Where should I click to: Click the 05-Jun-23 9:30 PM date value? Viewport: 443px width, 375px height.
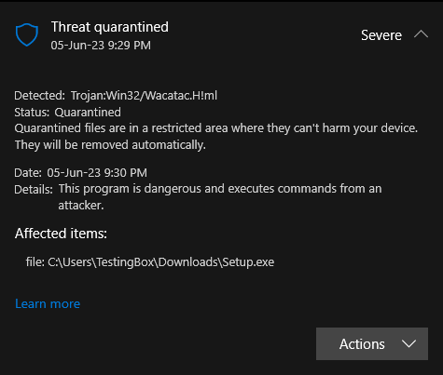(97, 173)
